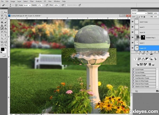Open the Flow slider arrow
The width and height of the screenshot is (159, 115).
click(60, 5)
